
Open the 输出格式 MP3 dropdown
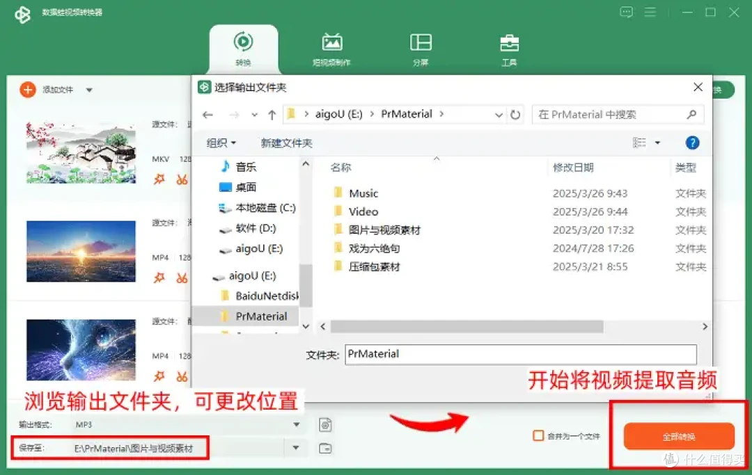(x=297, y=425)
